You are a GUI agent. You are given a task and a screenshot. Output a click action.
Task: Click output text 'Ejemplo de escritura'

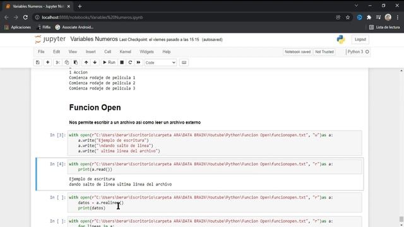pyautogui.click(x=92, y=179)
